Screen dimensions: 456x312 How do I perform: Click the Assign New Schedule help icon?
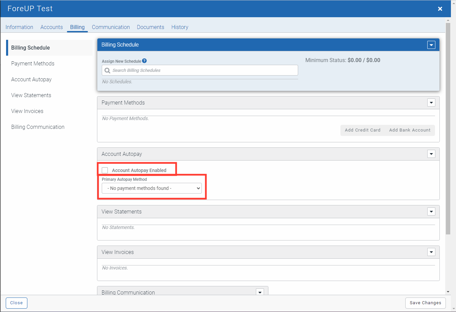(144, 61)
